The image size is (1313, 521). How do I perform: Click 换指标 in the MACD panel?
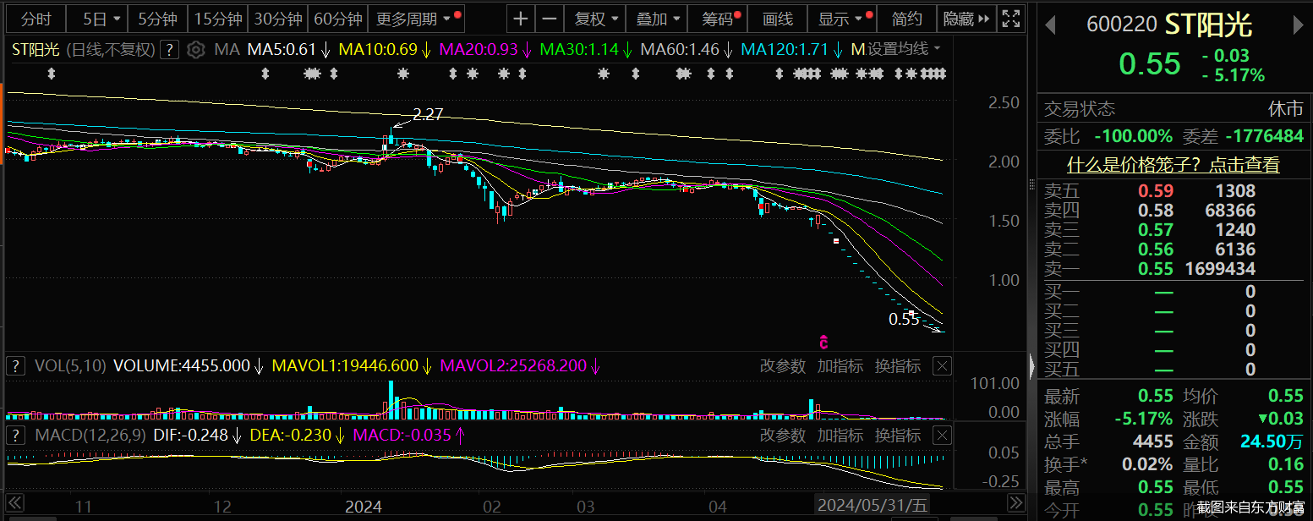(897, 436)
